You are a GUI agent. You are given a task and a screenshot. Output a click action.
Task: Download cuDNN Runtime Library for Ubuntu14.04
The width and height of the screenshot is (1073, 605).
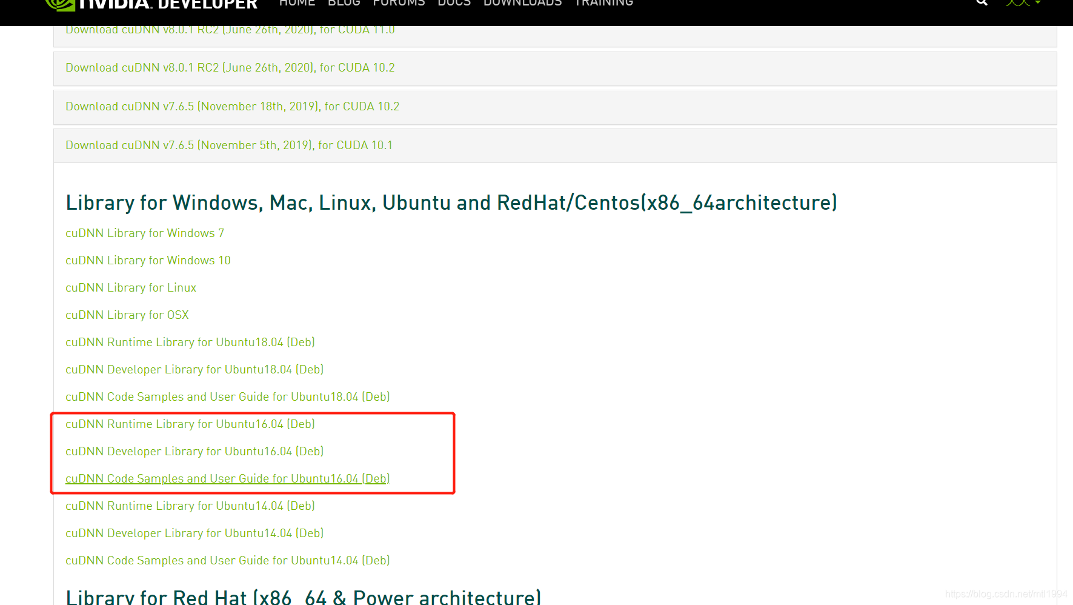pyautogui.click(x=190, y=506)
